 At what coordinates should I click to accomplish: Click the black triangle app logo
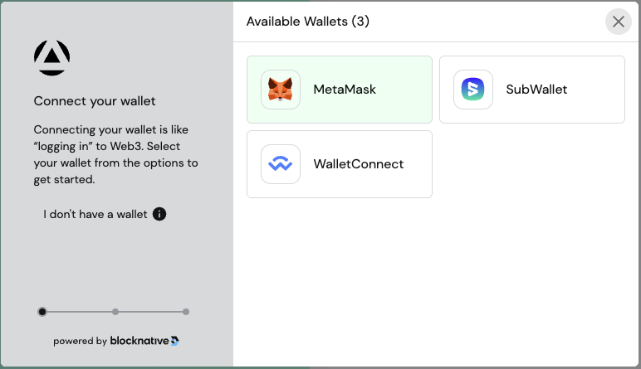click(51, 58)
